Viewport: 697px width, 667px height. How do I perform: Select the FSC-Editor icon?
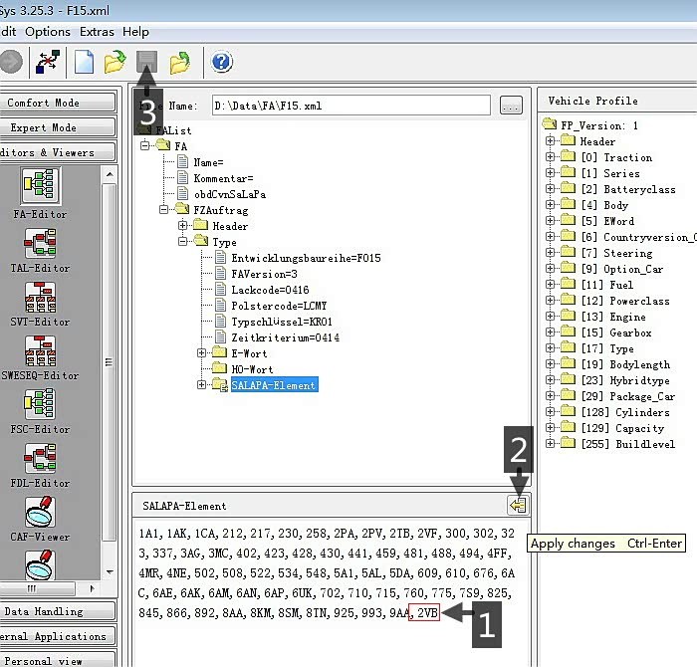(x=41, y=404)
